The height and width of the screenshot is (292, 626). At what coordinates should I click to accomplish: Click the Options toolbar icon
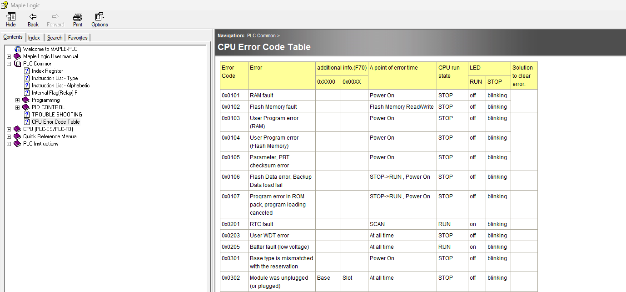point(99,20)
